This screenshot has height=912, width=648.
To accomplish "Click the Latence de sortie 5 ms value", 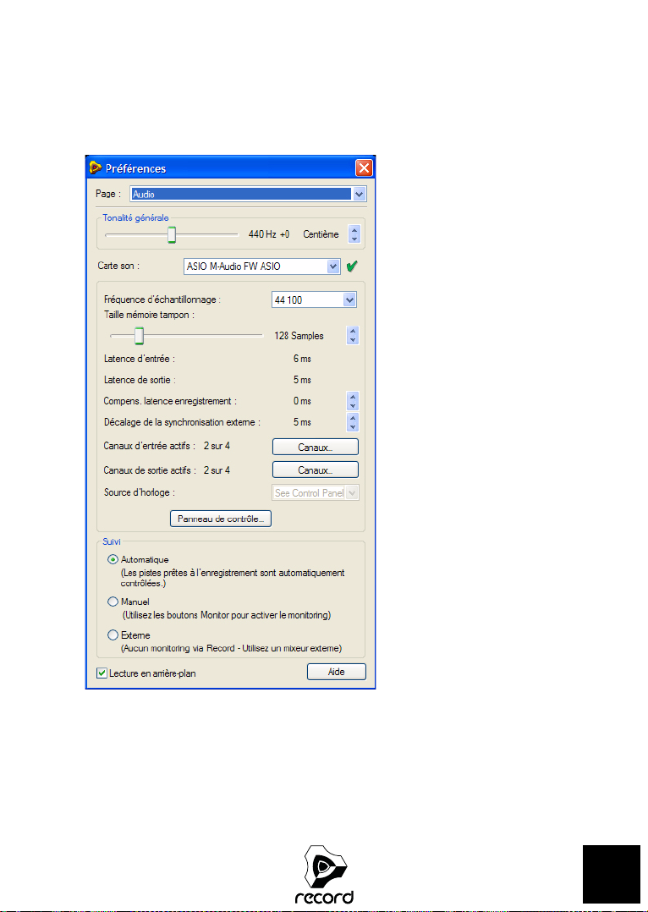I will (303, 380).
